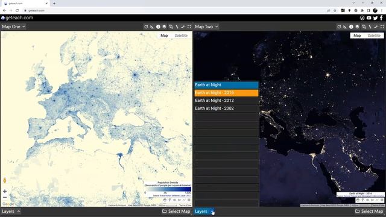The image size is (386, 217).
Task: Collapse the Layers menu under Map Two
Action: point(204,212)
